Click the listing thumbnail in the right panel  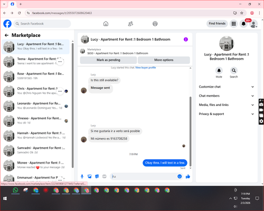[227, 43]
